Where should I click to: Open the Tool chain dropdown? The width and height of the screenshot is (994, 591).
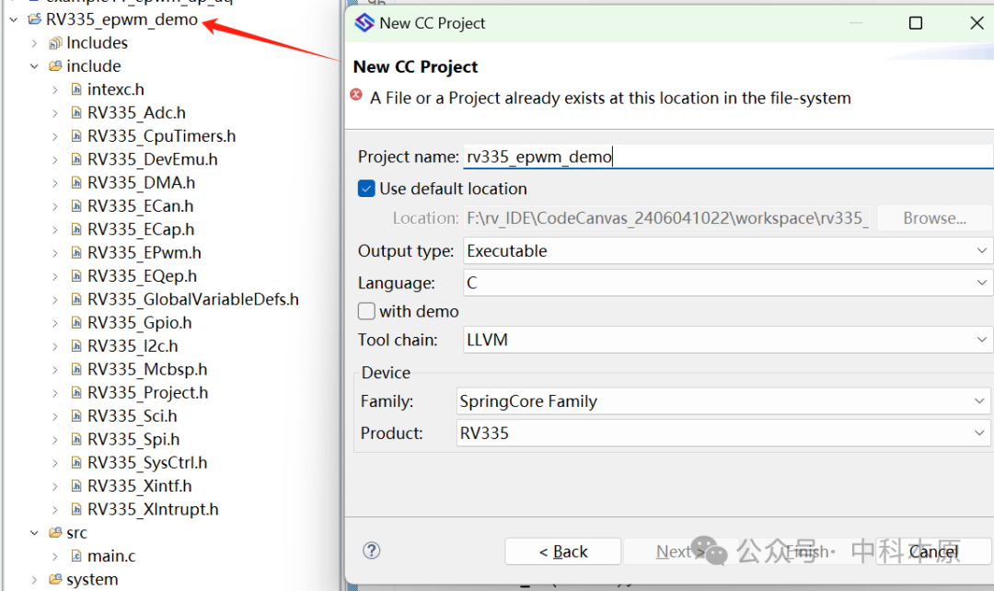[726, 341]
